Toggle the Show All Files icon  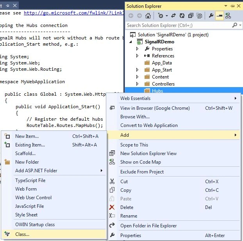tap(199, 16)
